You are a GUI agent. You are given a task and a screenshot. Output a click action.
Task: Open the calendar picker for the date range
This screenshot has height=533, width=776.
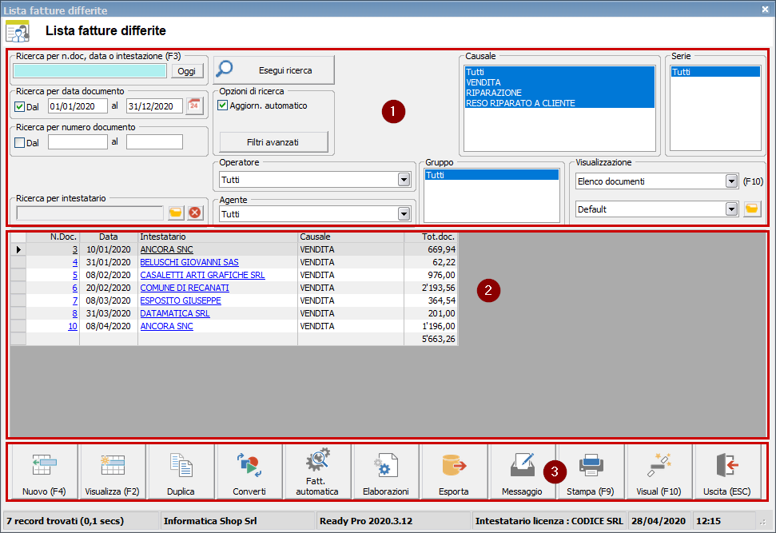click(193, 105)
